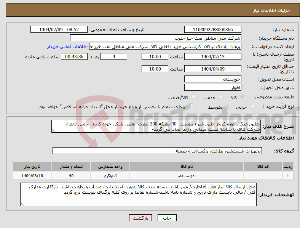
Task: Click response deadline date 1404/02/13
Action: pyautogui.click(x=212, y=56)
